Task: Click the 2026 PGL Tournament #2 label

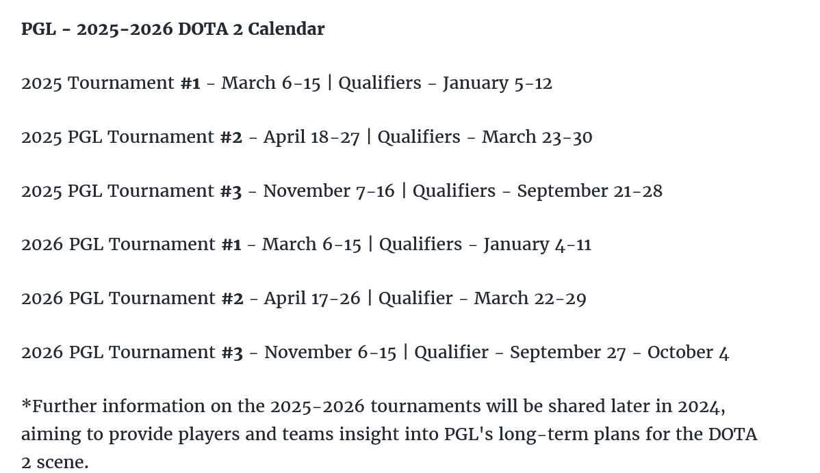Action: [x=132, y=299]
